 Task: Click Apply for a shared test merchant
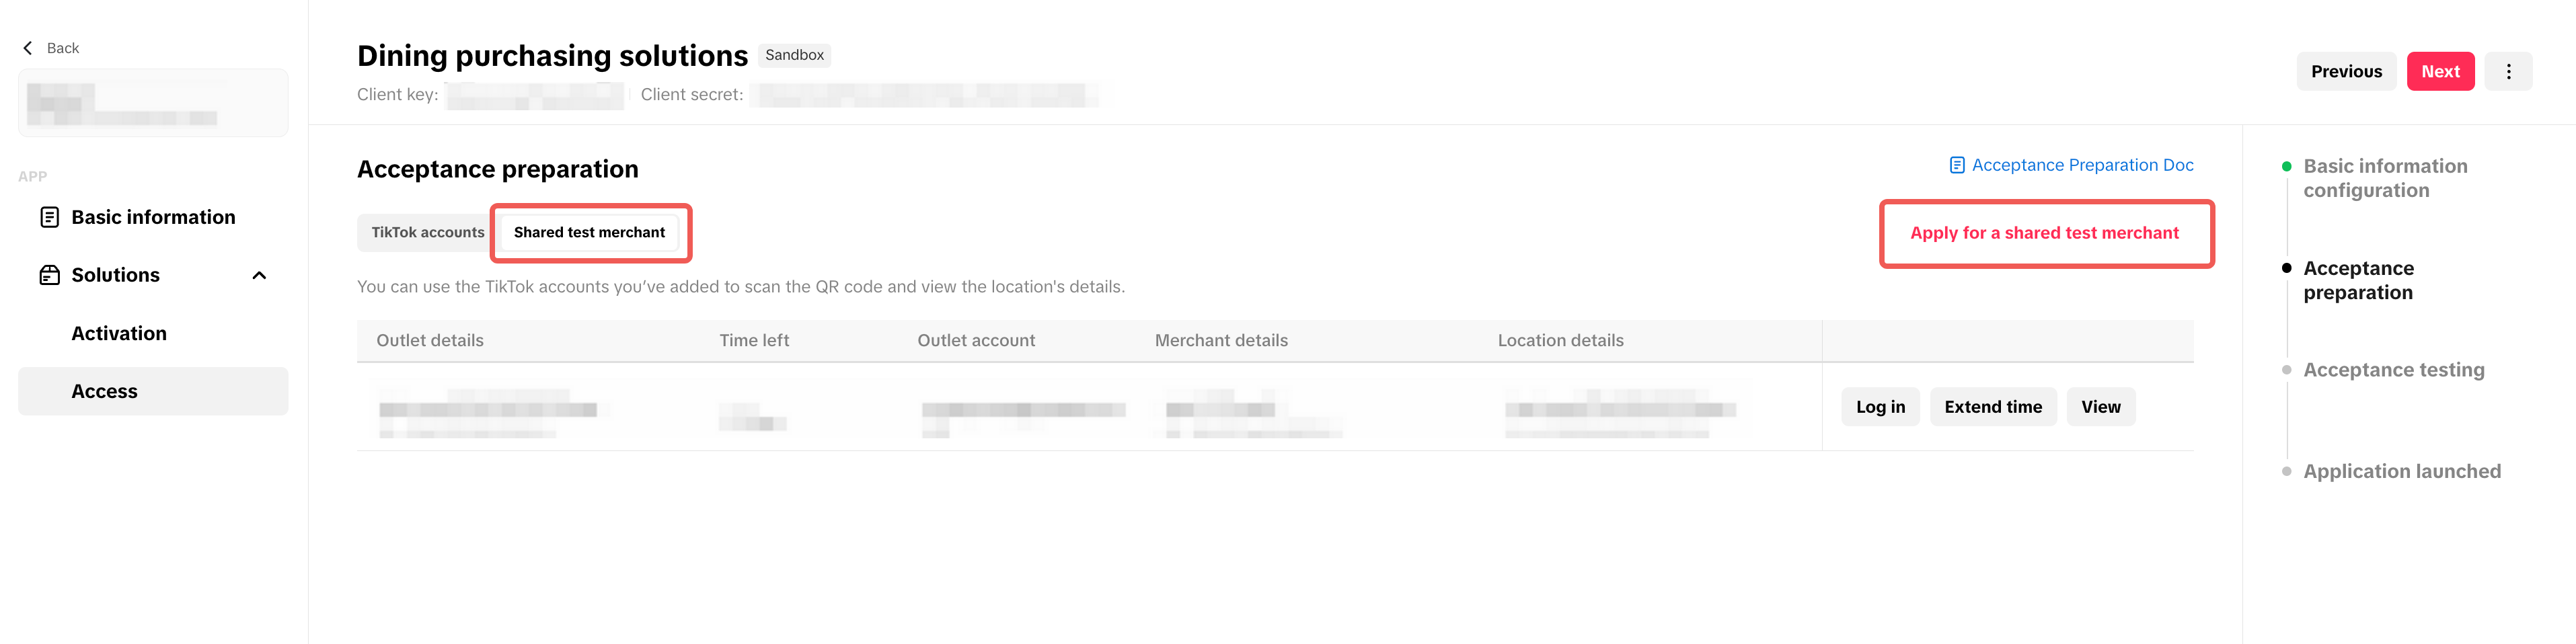(x=2044, y=233)
